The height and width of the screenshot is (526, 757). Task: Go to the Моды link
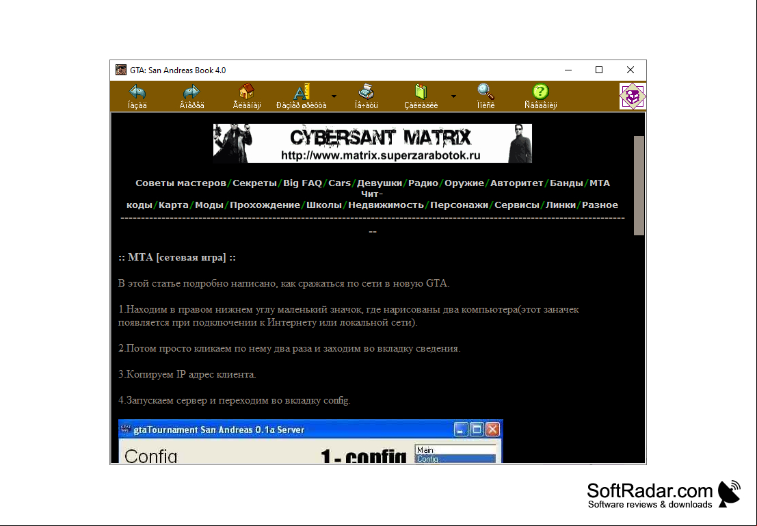coord(209,205)
